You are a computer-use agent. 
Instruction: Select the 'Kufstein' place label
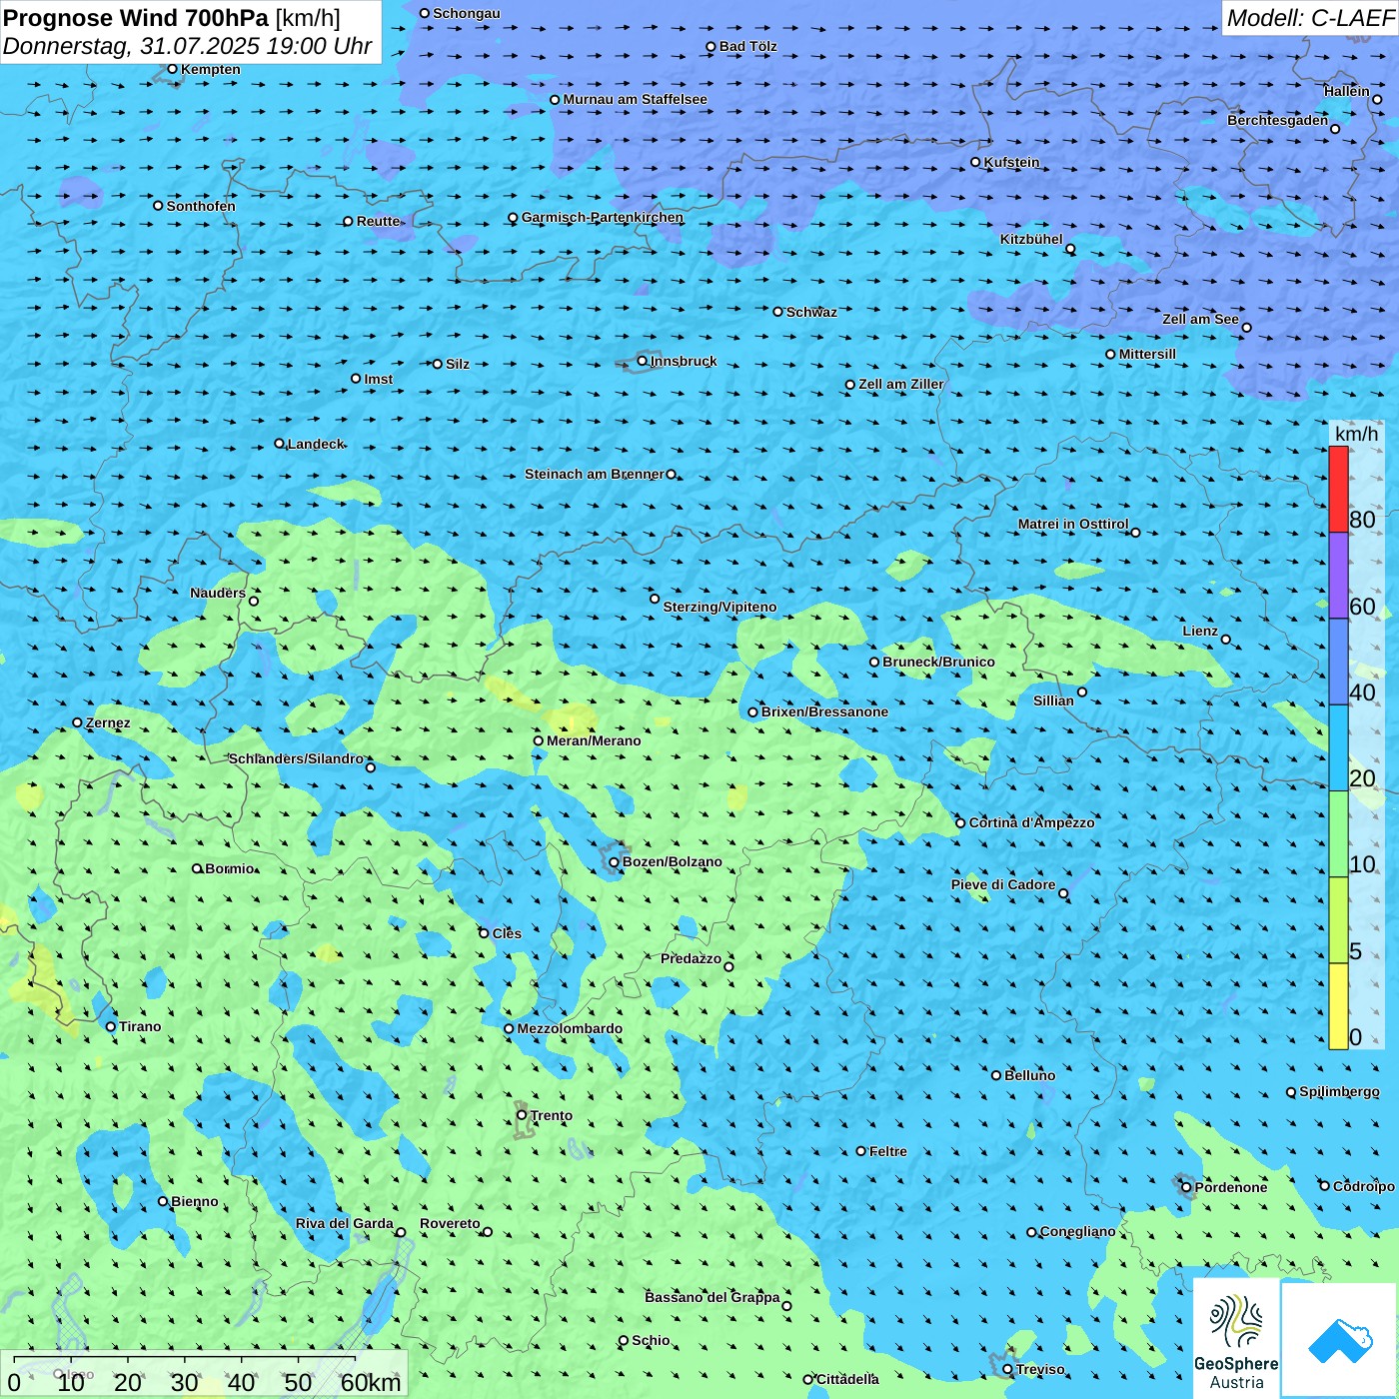tap(1011, 162)
